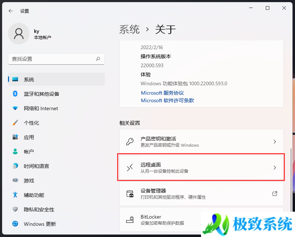Click ky 本地帐户 profile name
Viewport: 295px width, 237px height.
(x=43, y=34)
